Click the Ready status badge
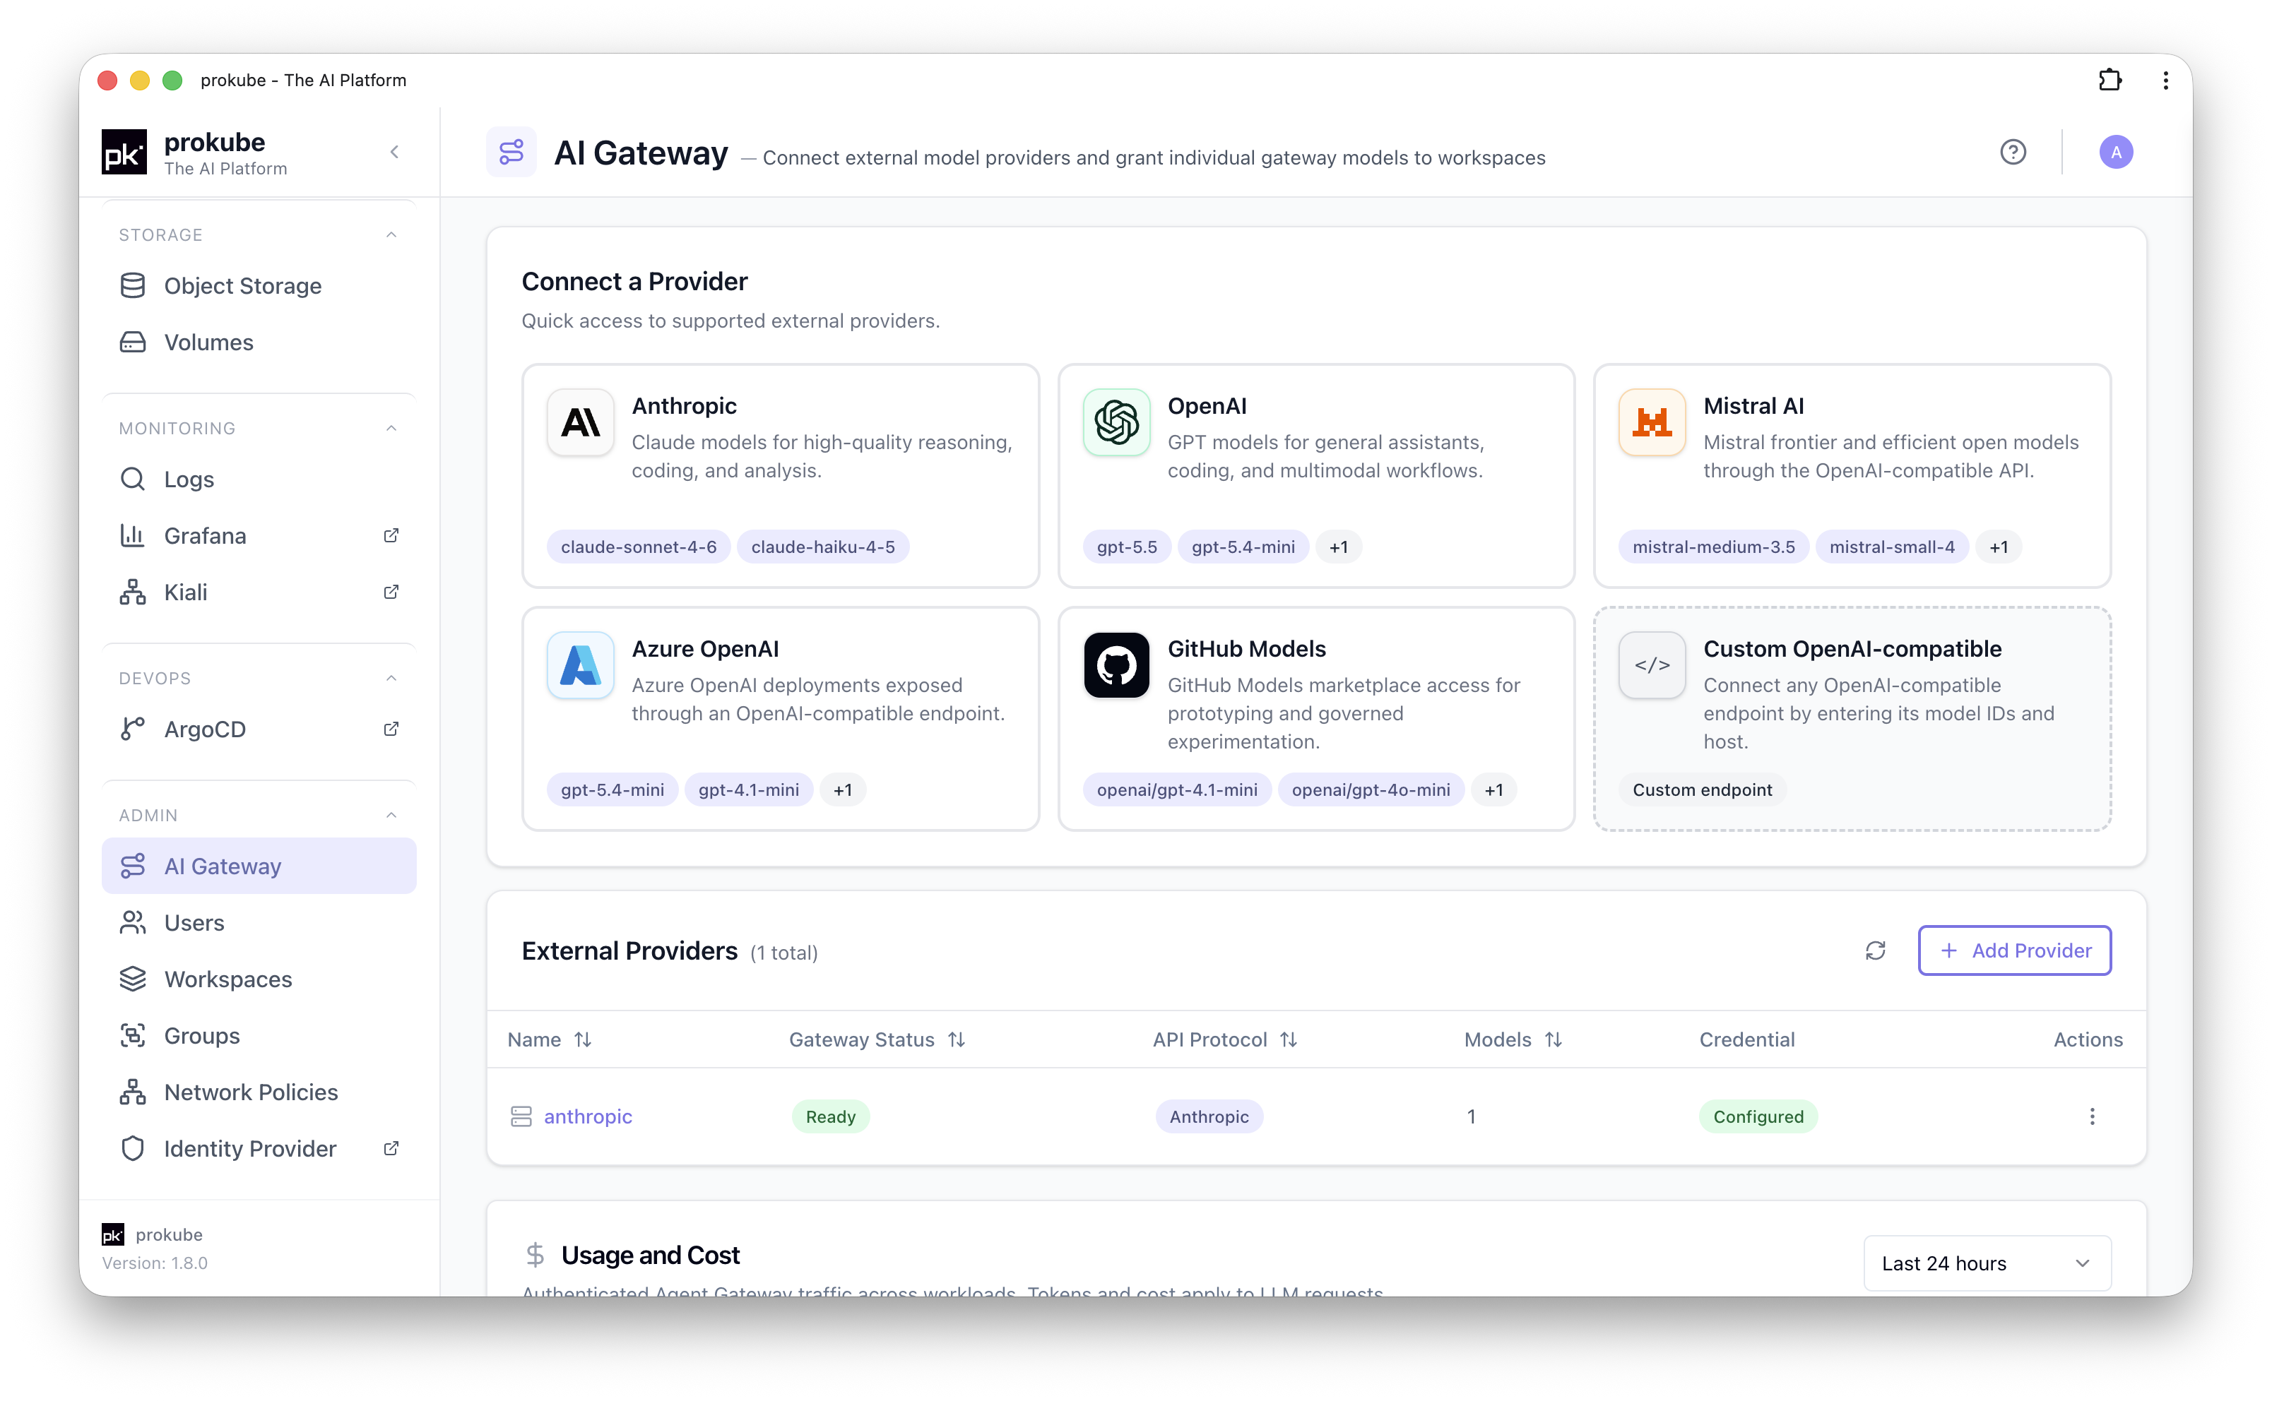Screen dimensions: 2272x1401 (831, 1117)
